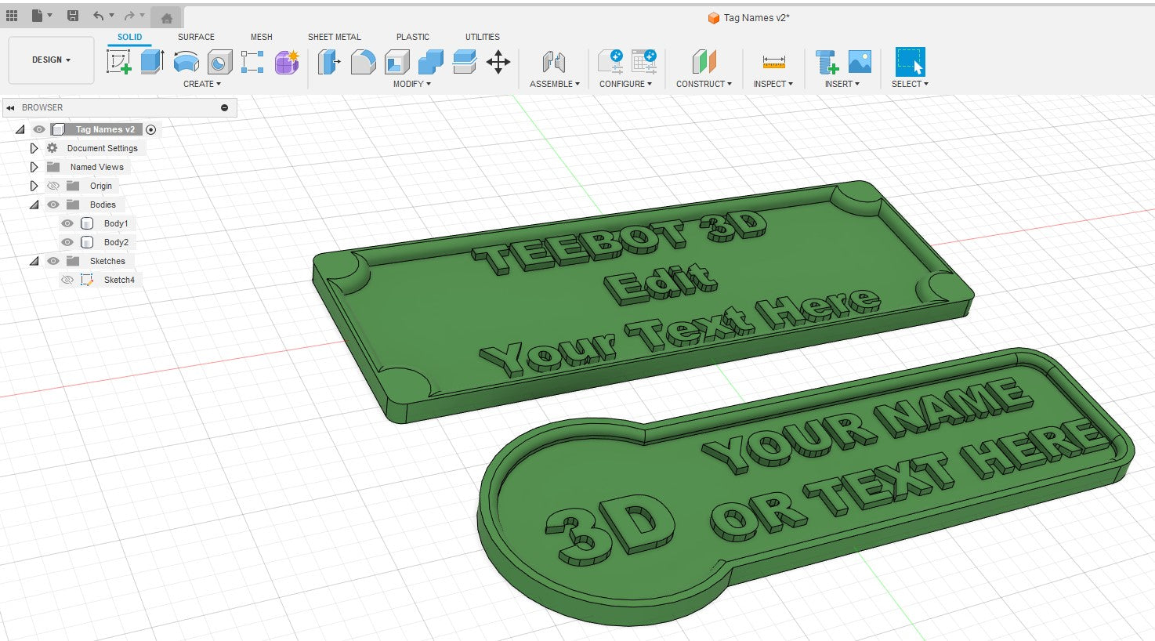
Task: Open the CONSTRUCT dropdown menu
Action: point(704,84)
